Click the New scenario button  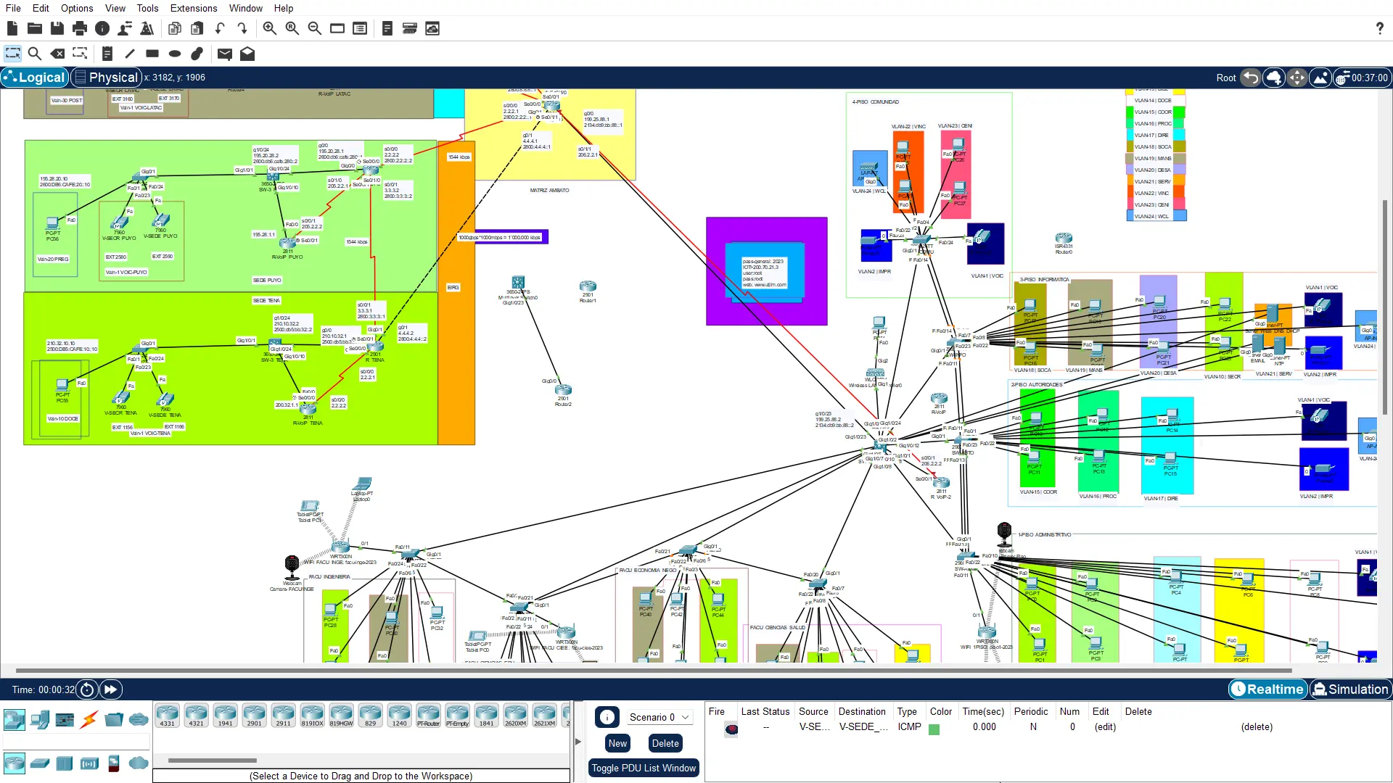[617, 743]
